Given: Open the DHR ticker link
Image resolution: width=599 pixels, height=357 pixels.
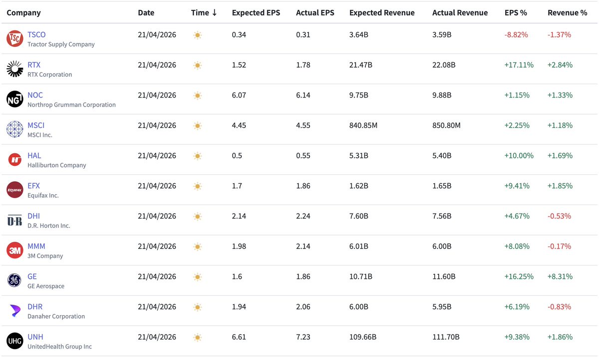Looking at the screenshot, I should 35,307.
